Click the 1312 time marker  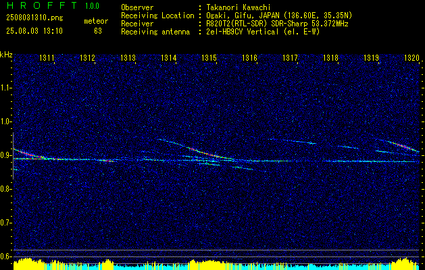[x=87, y=57]
